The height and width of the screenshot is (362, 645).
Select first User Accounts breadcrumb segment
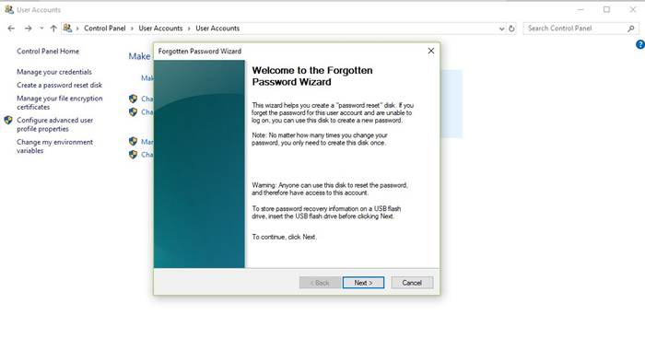click(x=160, y=29)
